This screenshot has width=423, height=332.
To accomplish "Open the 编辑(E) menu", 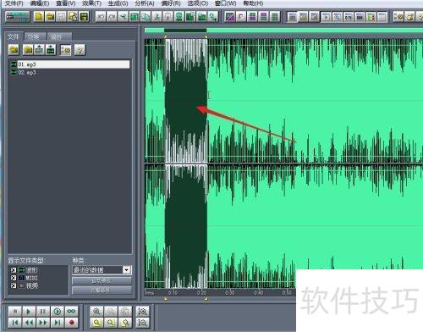I will 40,3.
